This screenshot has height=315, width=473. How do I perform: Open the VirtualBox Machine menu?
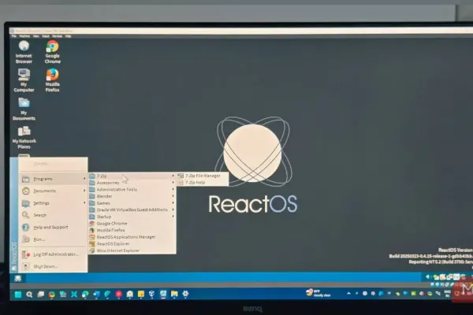tap(24, 36)
